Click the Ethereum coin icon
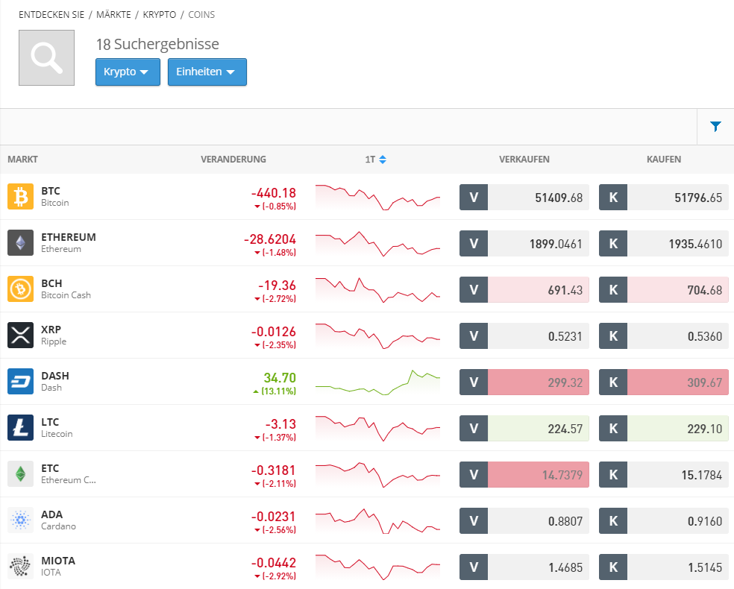This screenshot has width=734, height=589. pos(21,243)
